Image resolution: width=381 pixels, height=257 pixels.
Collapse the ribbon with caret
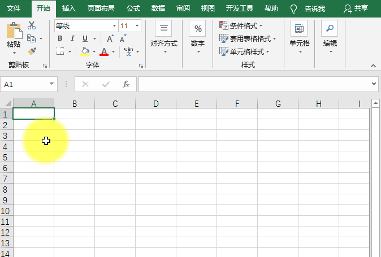coord(373,66)
